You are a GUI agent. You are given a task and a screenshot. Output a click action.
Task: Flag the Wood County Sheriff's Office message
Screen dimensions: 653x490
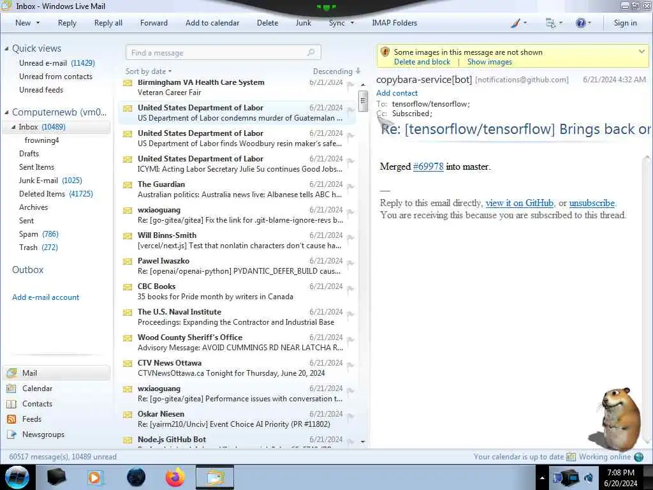(x=350, y=339)
